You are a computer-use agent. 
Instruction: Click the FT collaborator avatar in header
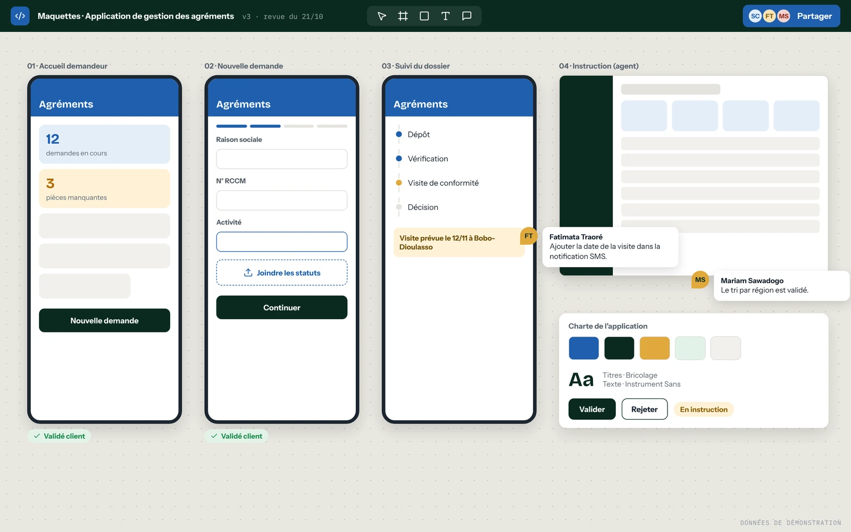770,16
